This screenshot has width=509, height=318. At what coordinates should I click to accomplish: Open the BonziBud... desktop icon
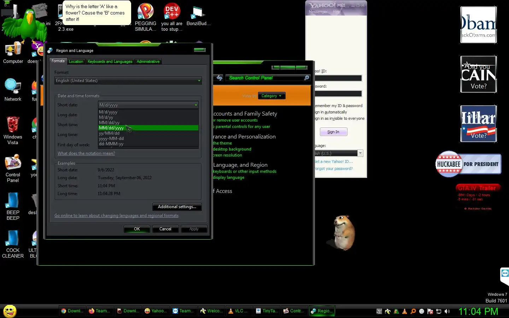click(198, 16)
